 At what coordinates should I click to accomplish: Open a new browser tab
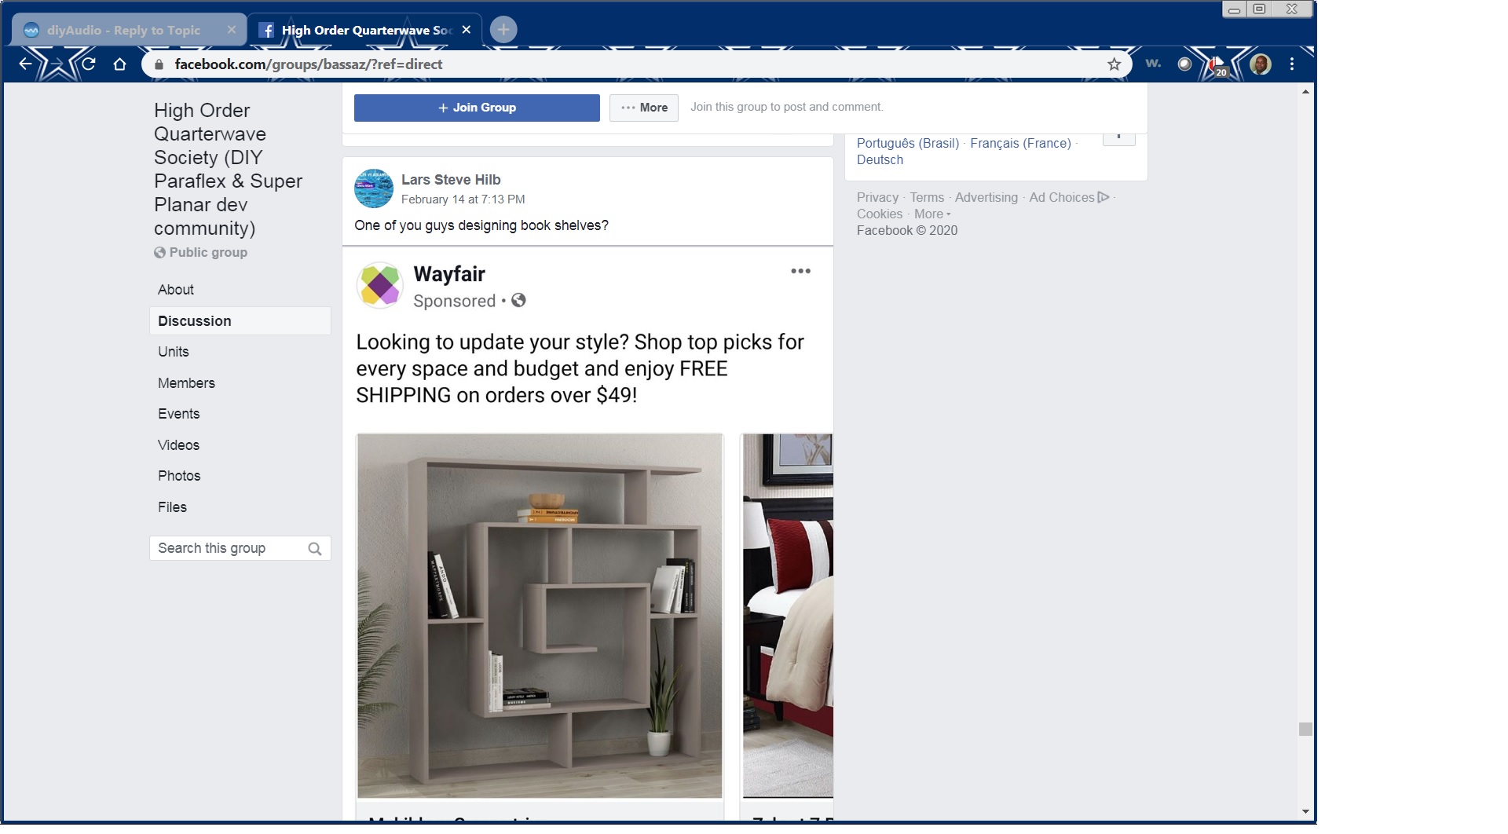coord(503,30)
